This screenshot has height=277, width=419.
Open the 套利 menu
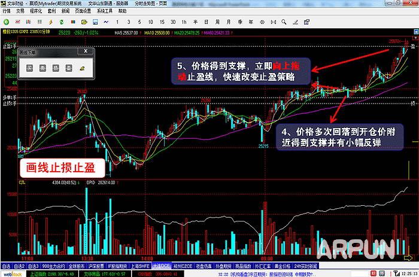click(51, 11)
